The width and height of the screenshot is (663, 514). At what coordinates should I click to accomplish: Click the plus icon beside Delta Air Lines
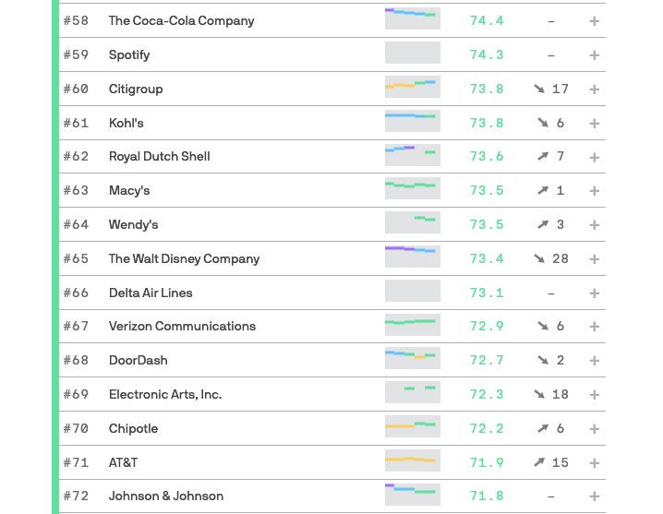[x=594, y=293]
